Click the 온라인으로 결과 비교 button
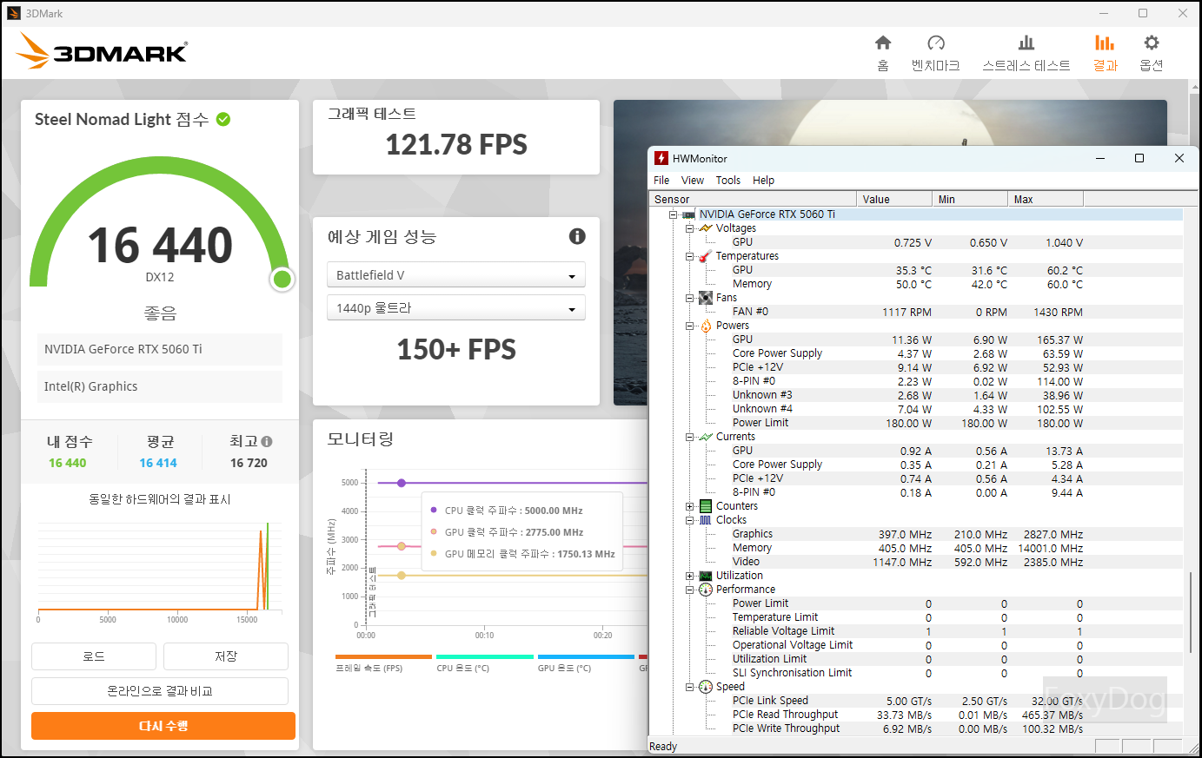The image size is (1202, 758). click(x=160, y=691)
